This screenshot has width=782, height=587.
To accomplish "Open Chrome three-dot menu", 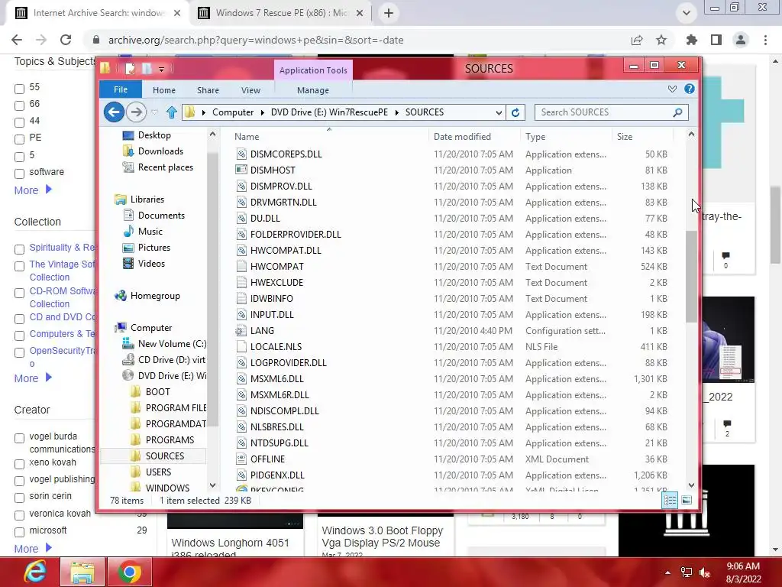I will point(765,40).
